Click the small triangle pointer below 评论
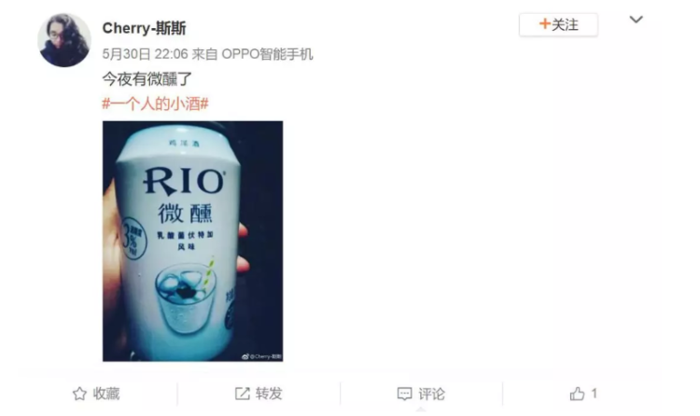The height and width of the screenshot is (416, 700). (x=421, y=409)
